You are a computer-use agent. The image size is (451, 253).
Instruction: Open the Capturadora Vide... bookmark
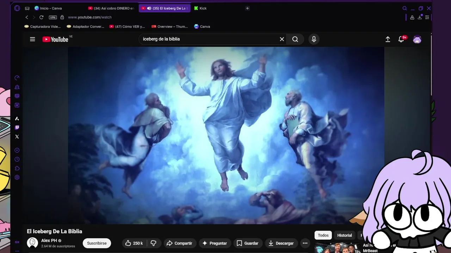(43, 26)
